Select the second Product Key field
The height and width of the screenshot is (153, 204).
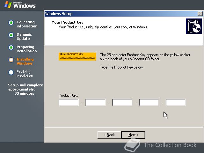[95, 102]
